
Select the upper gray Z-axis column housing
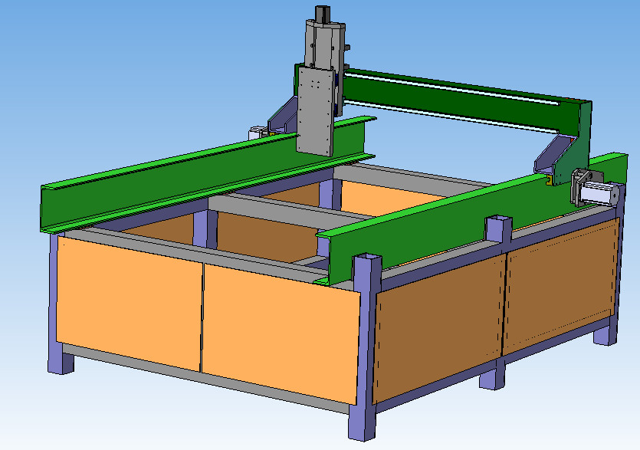pyautogui.click(x=324, y=45)
